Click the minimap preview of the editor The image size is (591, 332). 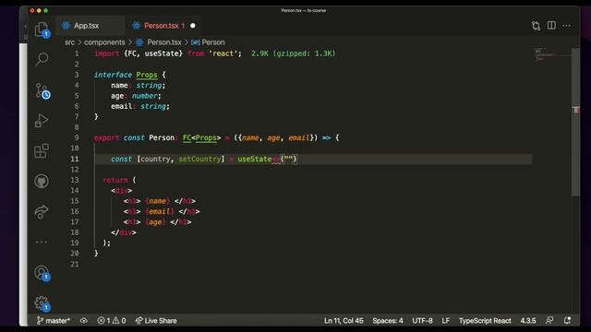552,54
